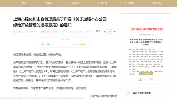Click the 印发日期 2025-08-15 text

point(25,31)
